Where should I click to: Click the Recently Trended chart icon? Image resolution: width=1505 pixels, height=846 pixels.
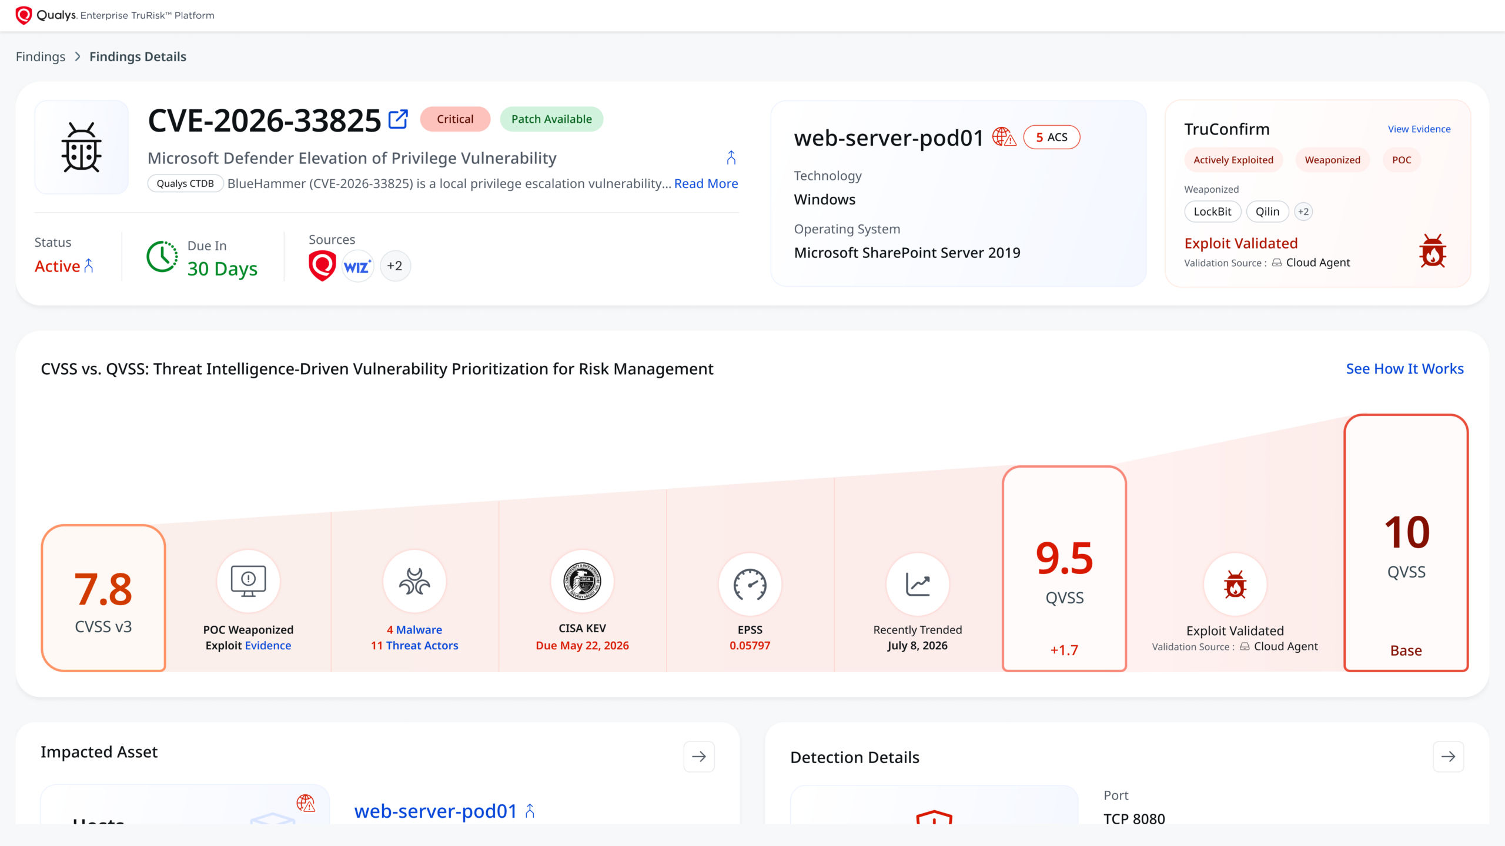coord(917,585)
